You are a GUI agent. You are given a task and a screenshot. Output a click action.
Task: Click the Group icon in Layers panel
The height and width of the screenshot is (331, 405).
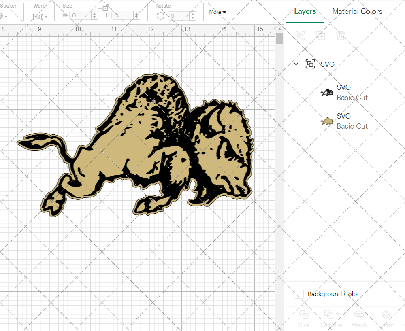click(300, 35)
